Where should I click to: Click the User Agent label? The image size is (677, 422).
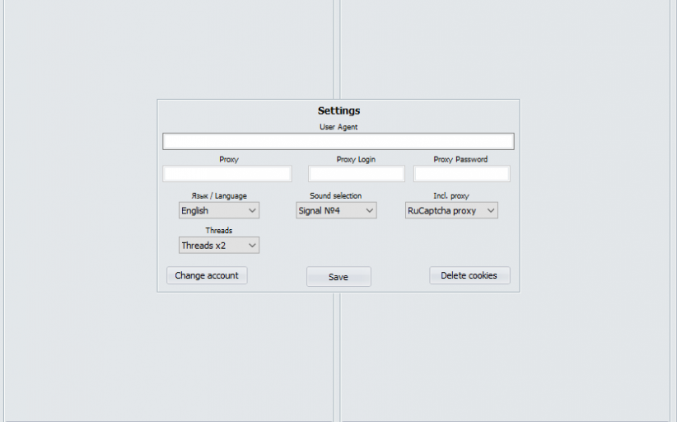(338, 127)
